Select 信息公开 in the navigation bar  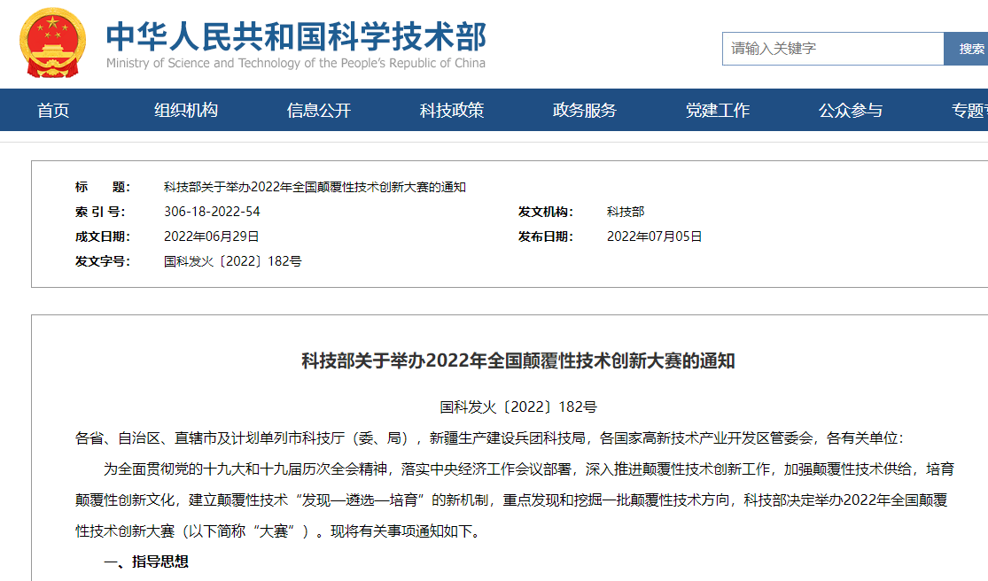pos(319,111)
